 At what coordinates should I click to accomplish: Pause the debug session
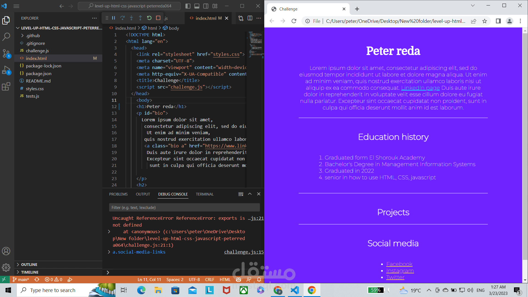pyautogui.click(x=114, y=18)
